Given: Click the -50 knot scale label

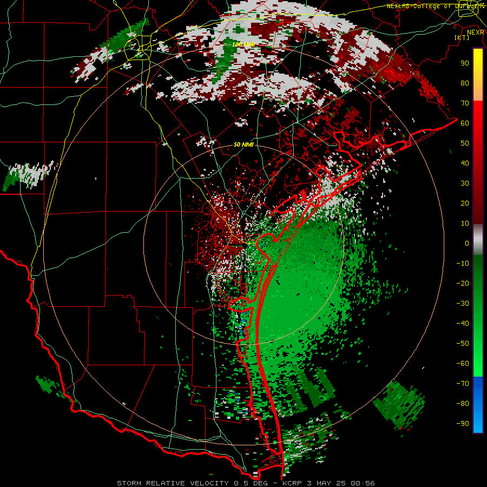Looking at the screenshot, I should pyautogui.click(x=463, y=344).
